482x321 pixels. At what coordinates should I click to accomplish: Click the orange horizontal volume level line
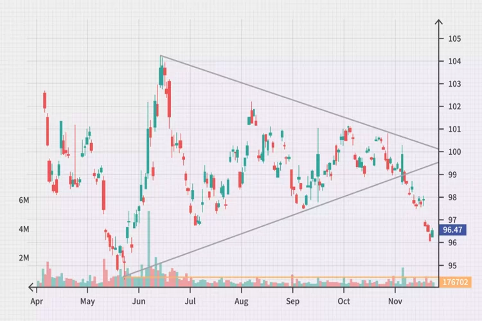coord(281,278)
